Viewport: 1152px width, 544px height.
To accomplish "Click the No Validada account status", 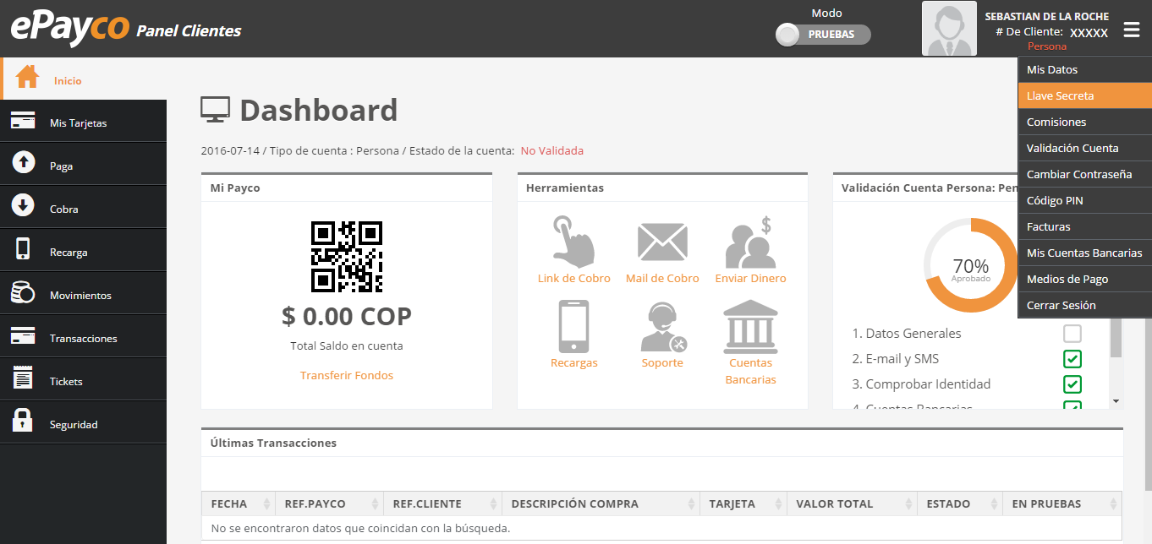I will [x=551, y=150].
